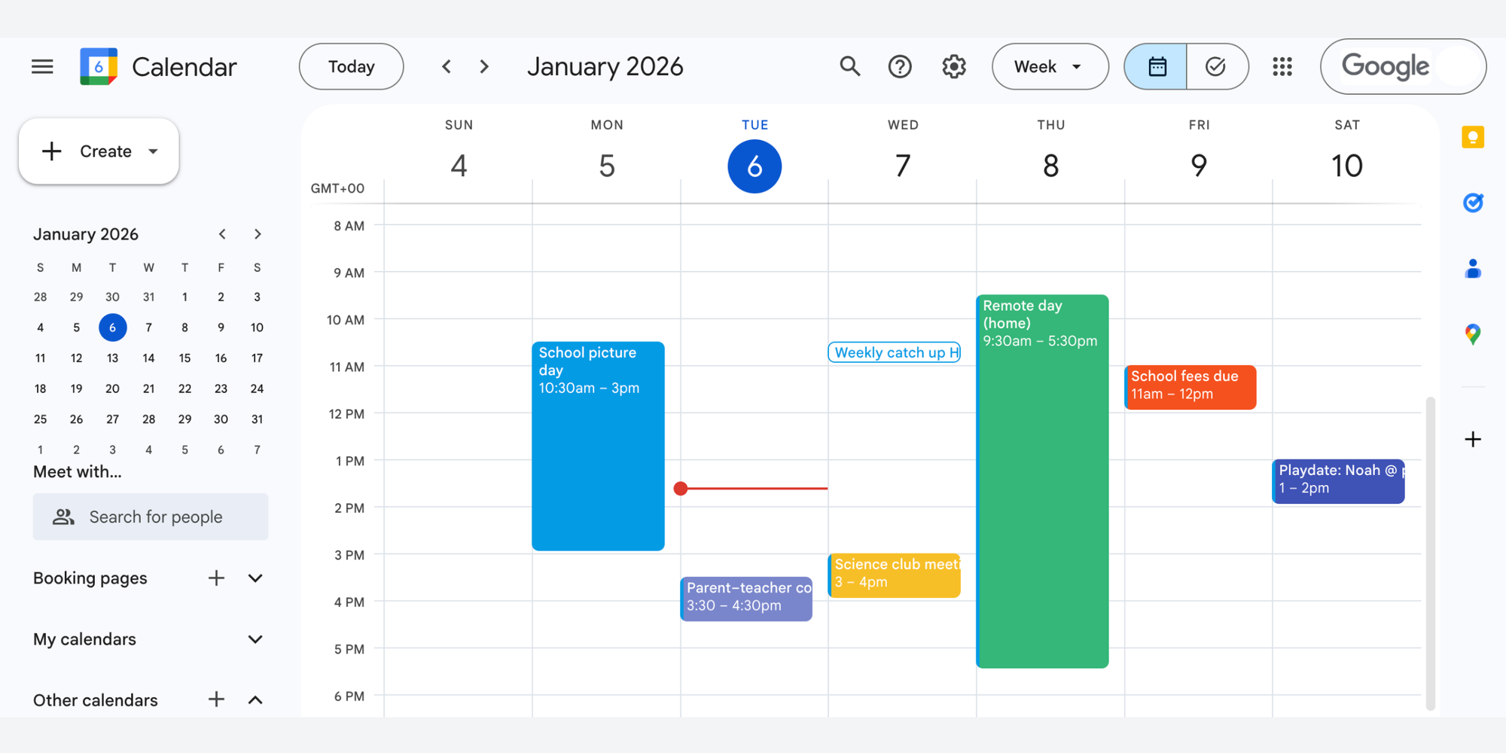This screenshot has width=1506, height=753.
Task: Select calendar view in the view switcher
Action: (x=1155, y=66)
